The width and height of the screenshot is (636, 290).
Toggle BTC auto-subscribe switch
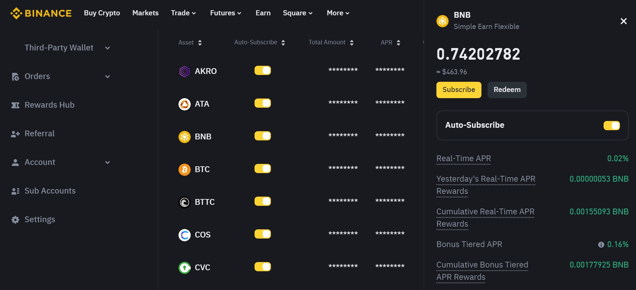263,169
